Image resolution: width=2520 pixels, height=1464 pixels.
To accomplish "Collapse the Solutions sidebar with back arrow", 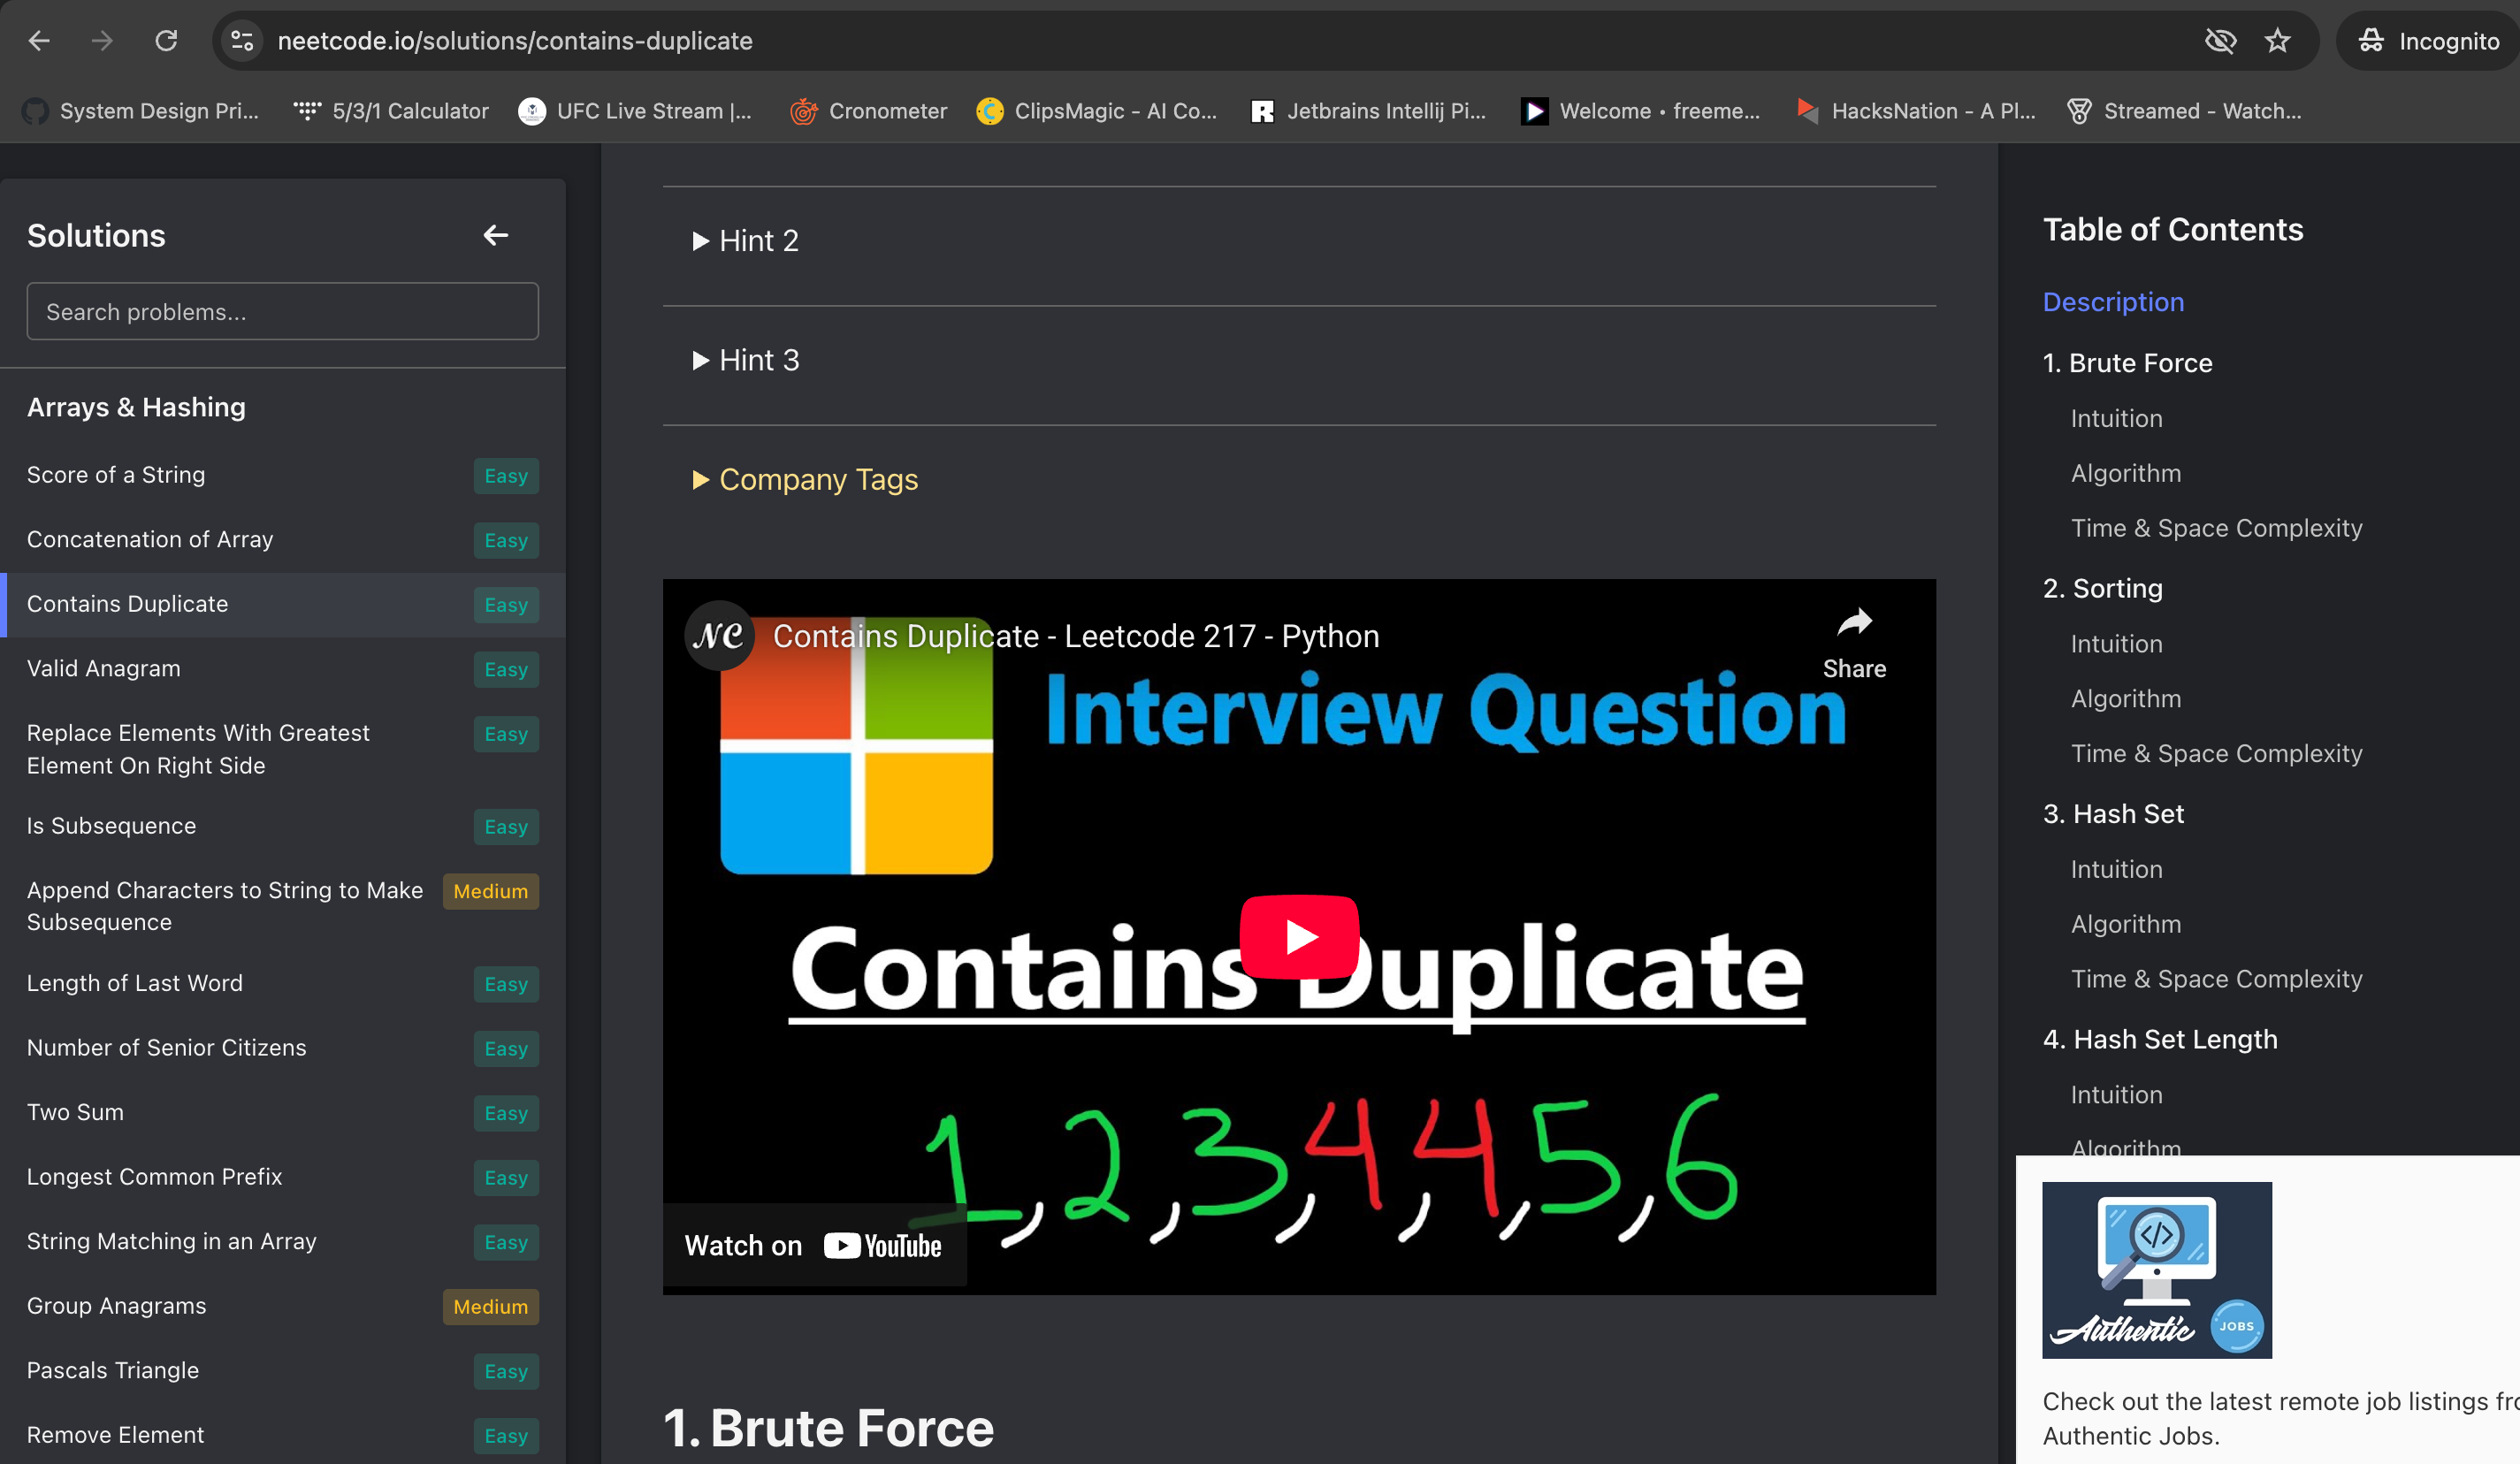I will coord(496,235).
